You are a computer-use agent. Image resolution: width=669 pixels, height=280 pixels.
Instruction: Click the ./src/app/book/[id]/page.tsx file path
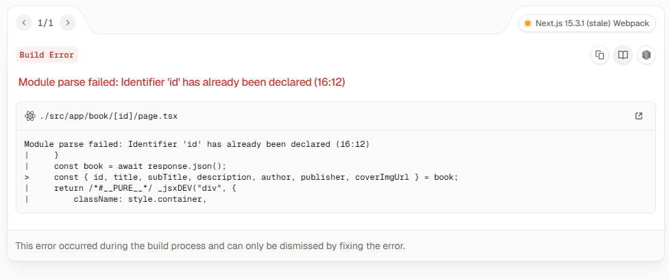coord(108,116)
